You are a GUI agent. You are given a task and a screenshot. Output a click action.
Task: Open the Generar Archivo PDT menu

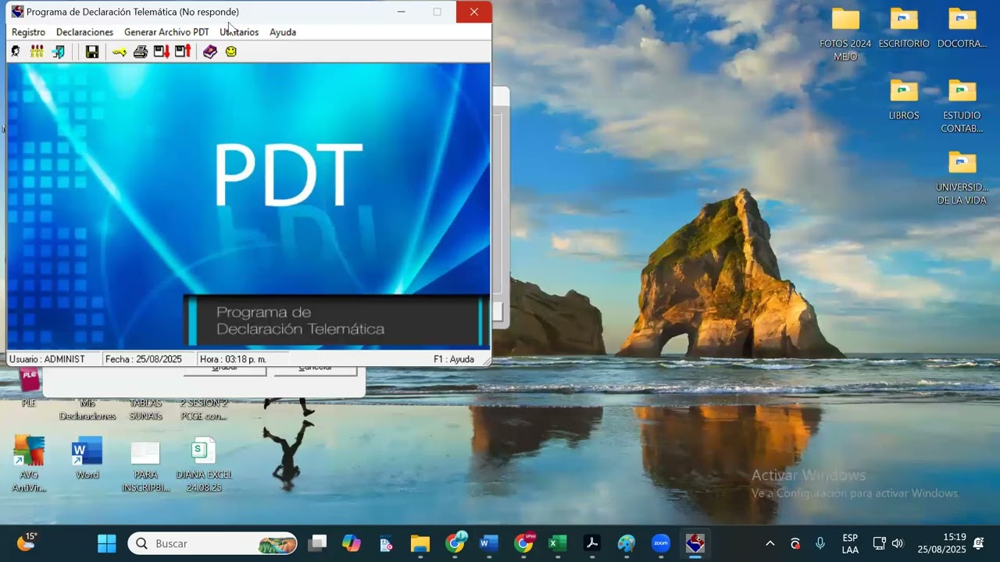pos(166,32)
